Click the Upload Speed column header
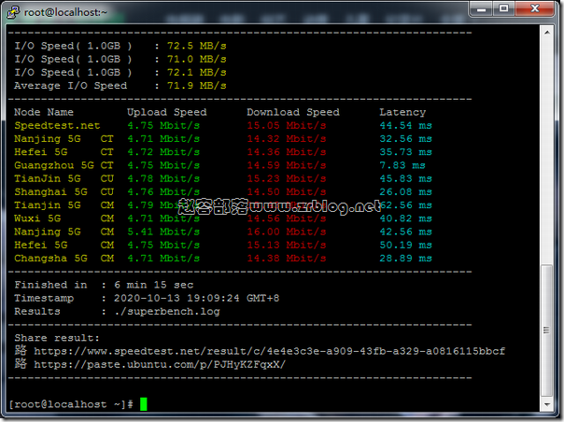 pyautogui.click(x=166, y=112)
